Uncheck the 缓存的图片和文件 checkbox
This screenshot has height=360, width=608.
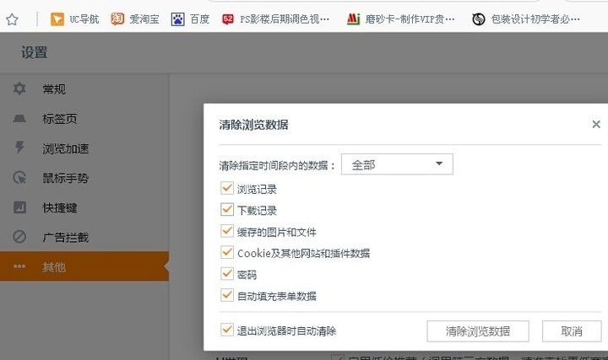pos(227,231)
